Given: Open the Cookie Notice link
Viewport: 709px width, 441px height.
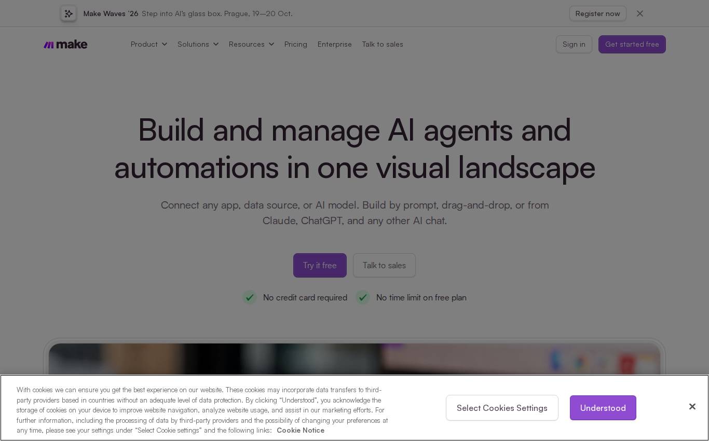Looking at the screenshot, I should tap(301, 430).
